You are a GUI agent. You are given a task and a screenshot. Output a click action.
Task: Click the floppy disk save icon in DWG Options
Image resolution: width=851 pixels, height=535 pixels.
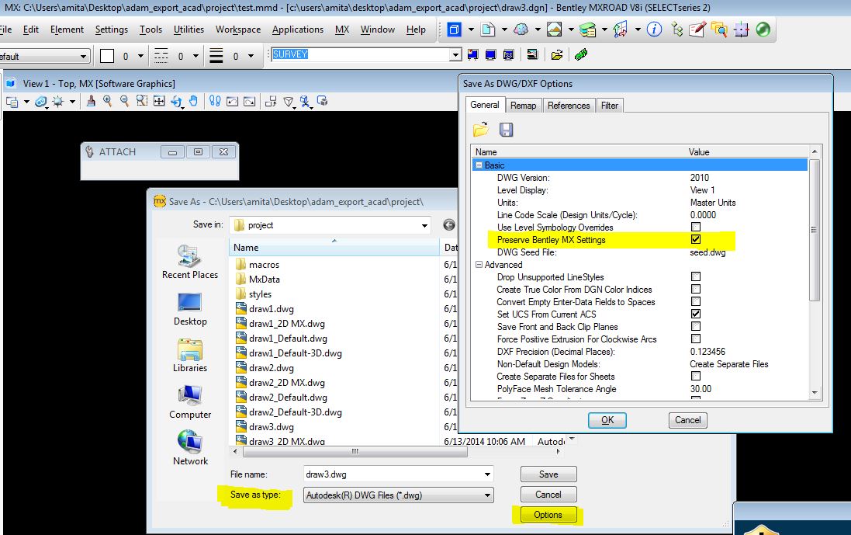pyautogui.click(x=506, y=130)
